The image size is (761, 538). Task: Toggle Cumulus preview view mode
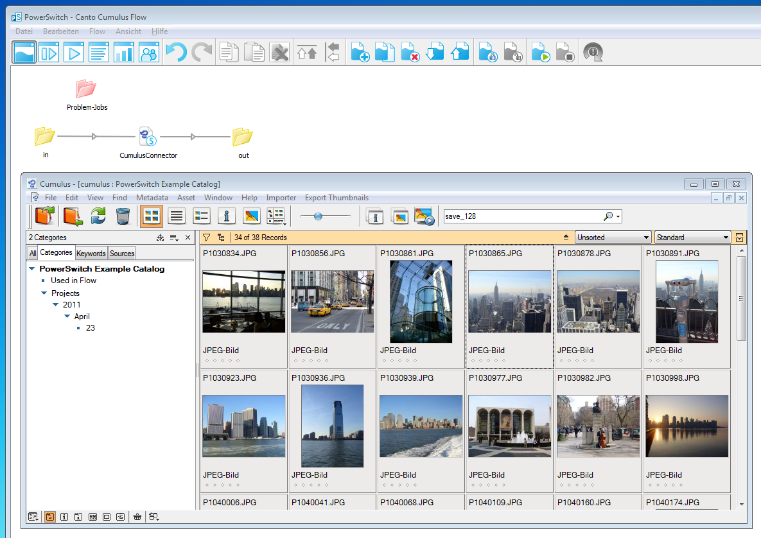click(x=251, y=216)
